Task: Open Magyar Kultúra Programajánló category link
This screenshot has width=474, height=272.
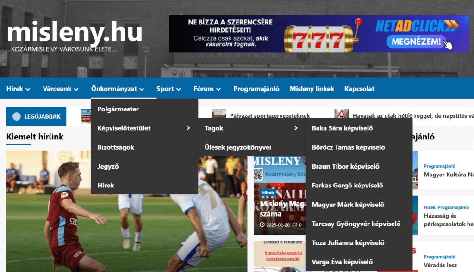Action: (x=440, y=166)
